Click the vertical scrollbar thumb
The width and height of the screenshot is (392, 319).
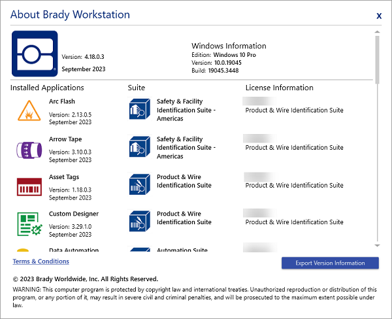pyautogui.click(x=377, y=59)
